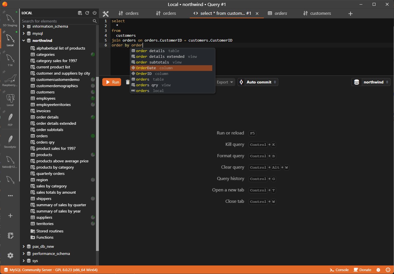This screenshot has width=394, height=274.
Task: Collapse the northwind database tree
Action: (24, 40)
